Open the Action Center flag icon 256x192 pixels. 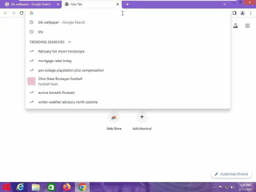tap(220, 187)
